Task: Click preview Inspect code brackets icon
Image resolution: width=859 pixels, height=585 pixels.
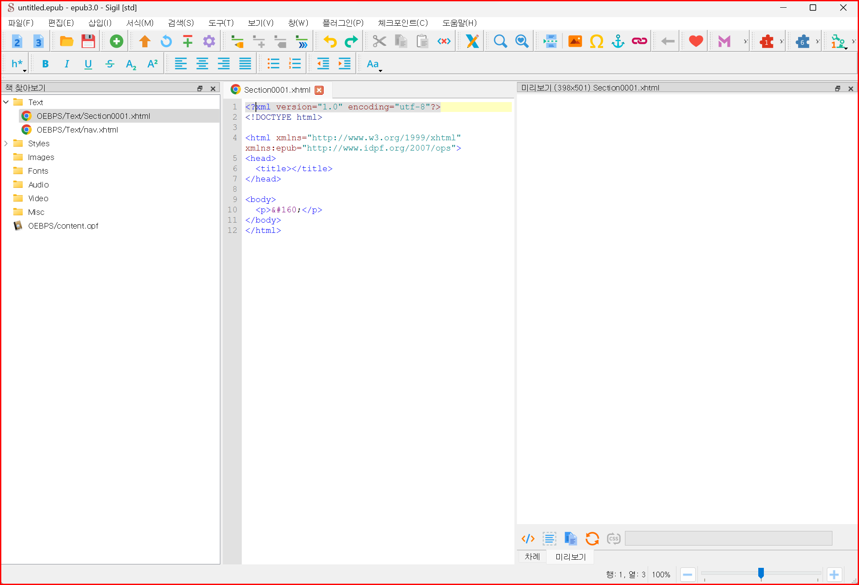Action: (x=528, y=538)
